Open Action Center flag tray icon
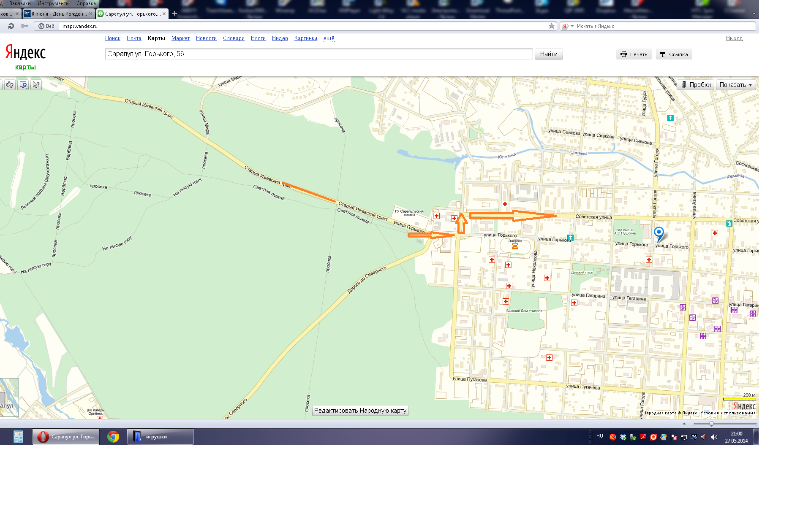 click(x=674, y=437)
